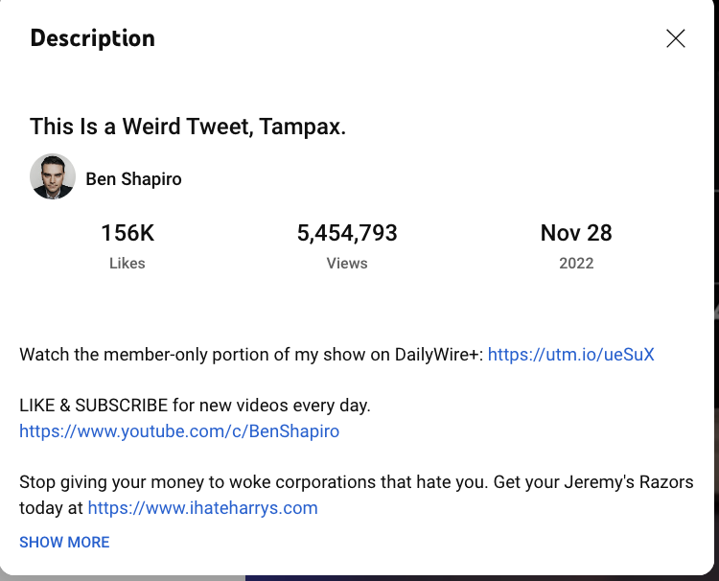The width and height of the screenshot is (719, 581).
Task: Click the 5,454,793 view count
Action: click(347, 233)
